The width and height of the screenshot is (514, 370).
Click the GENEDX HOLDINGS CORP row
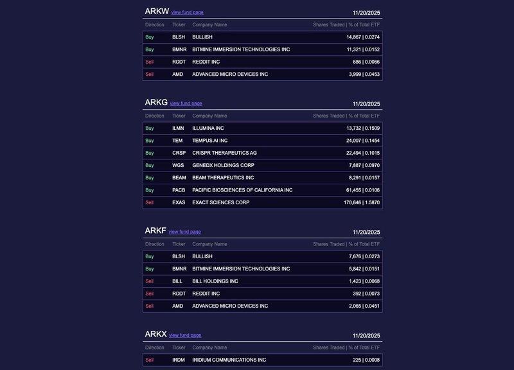click(262, 165)
